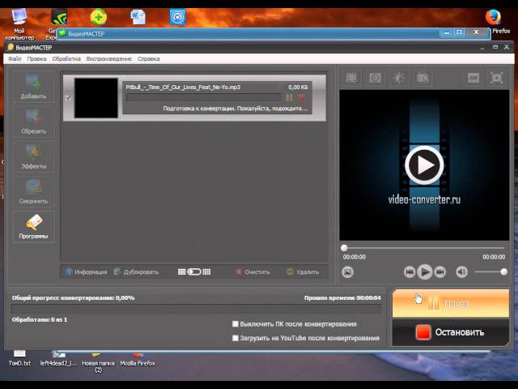Open the Обработка menu
The width and height of the screenshot is (518, 389).
pyautogui.click(x=66, y=59)
